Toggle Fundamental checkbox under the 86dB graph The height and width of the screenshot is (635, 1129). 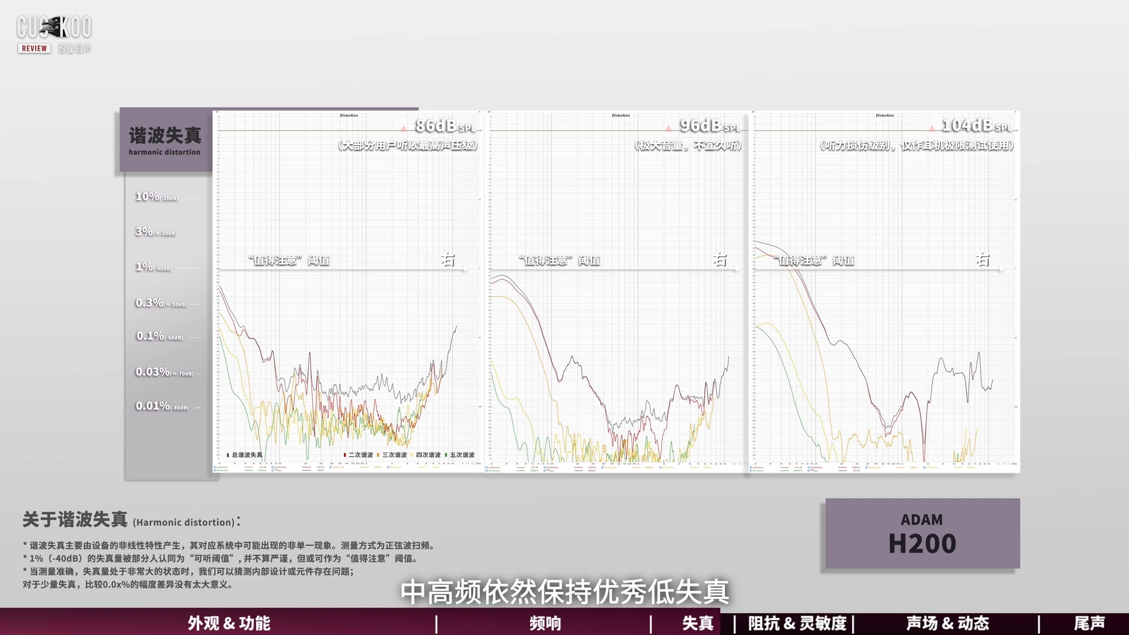[x=215, y=467]
